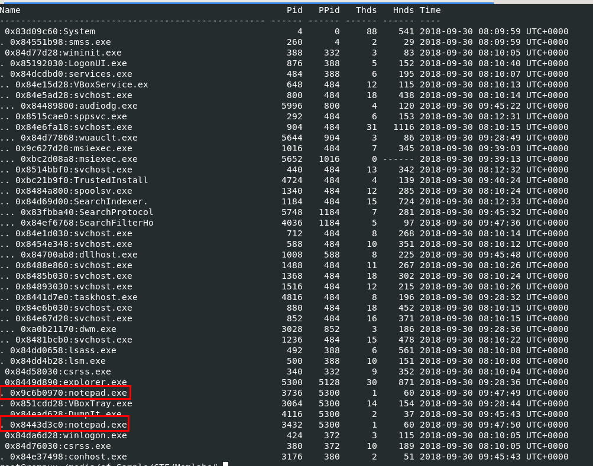Select the 0x84d58030:csrss.exe process name
Viewport: 593px width, 466px height.
(x=58, y=372)
